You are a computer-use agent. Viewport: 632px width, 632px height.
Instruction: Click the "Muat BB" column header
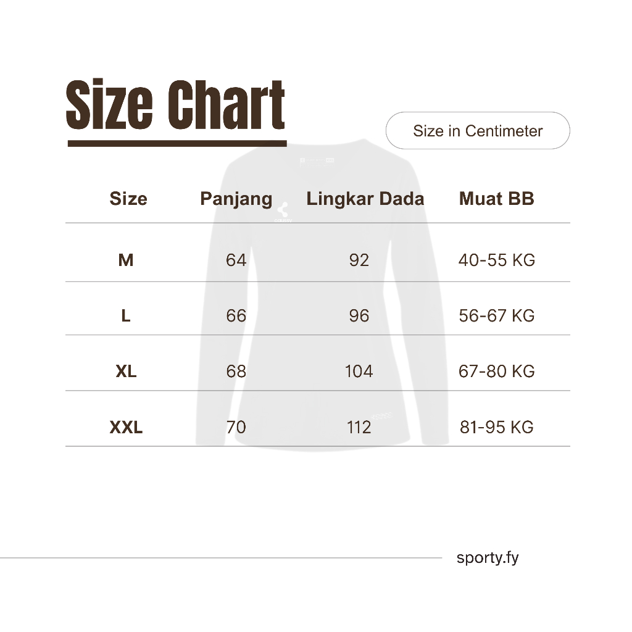click(497, 199)
